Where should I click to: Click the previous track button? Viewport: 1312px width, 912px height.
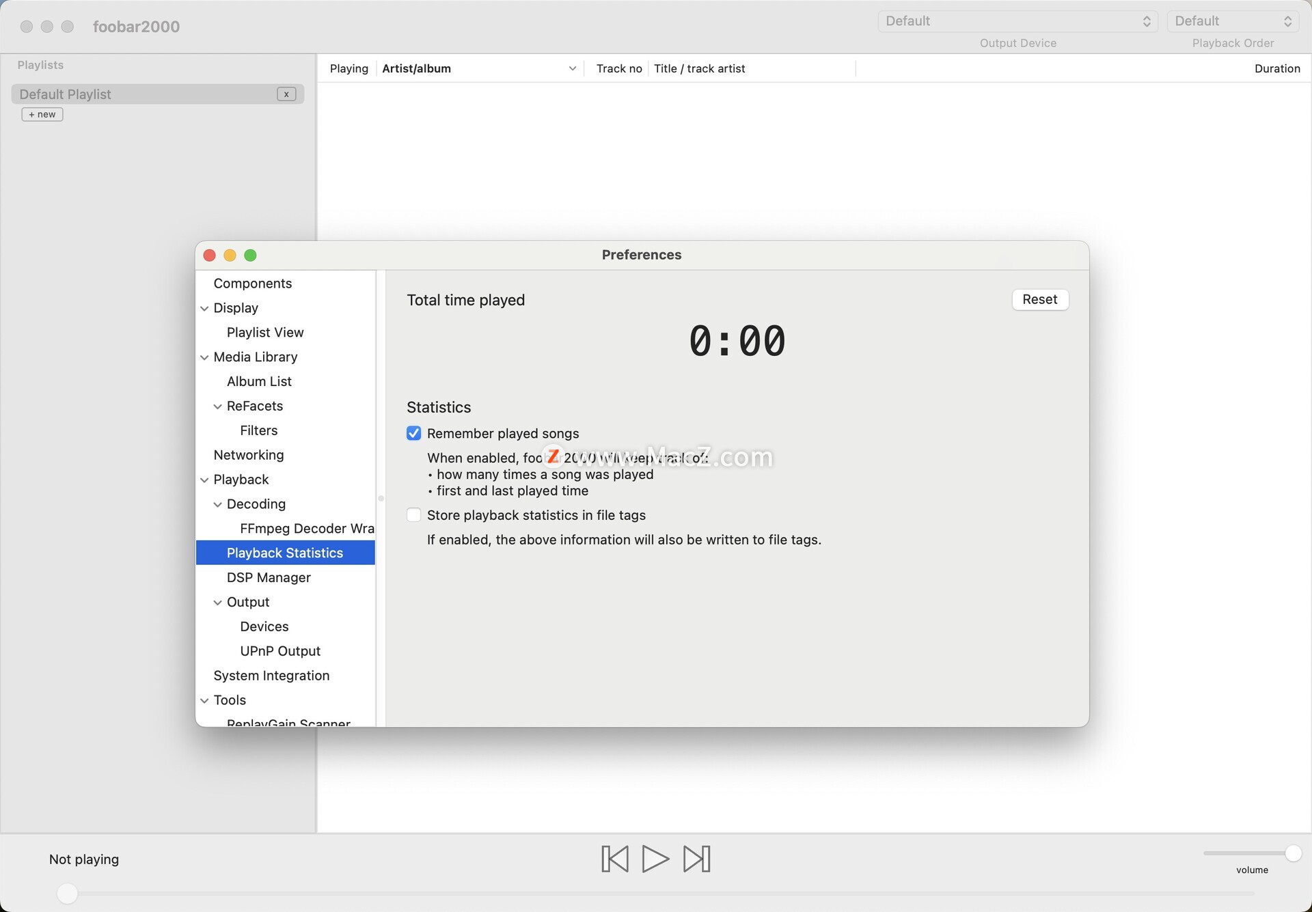pyautogui.click(x=614, y=859)
